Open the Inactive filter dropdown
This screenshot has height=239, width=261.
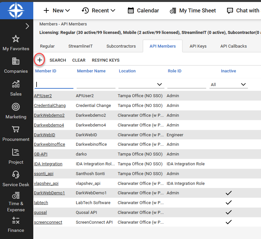(x=228, y=84)
